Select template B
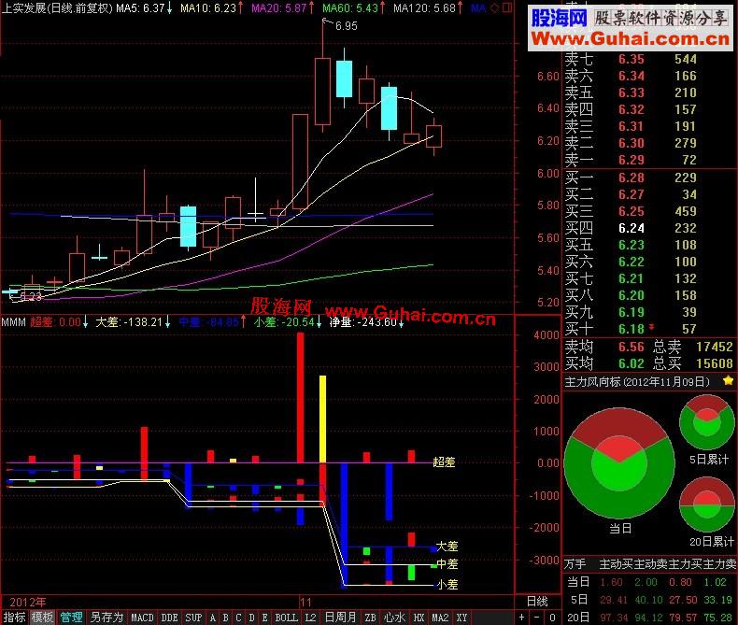 point(225,618)
